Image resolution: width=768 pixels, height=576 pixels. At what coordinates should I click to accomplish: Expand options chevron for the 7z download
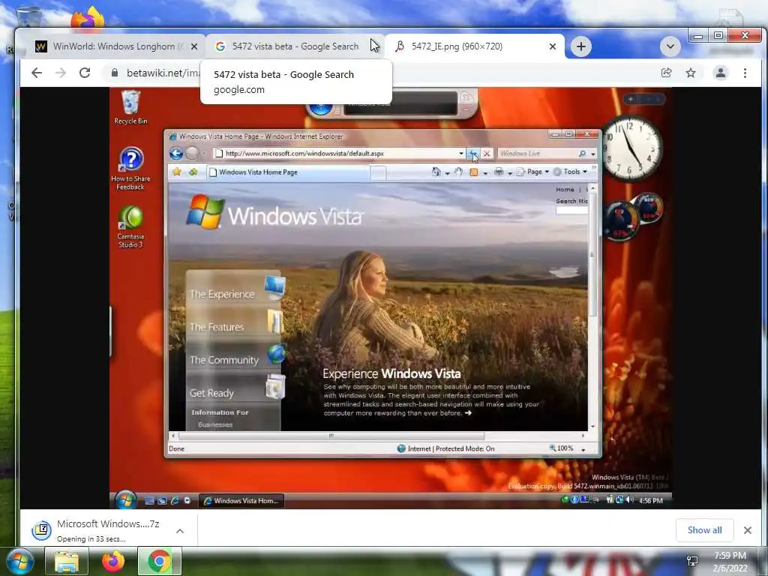[180, 531]
